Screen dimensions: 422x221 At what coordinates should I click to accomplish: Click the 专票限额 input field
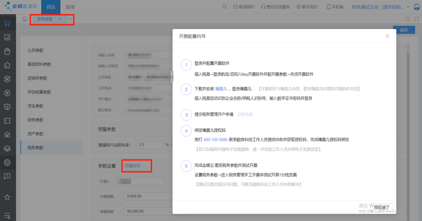point(148,196)
